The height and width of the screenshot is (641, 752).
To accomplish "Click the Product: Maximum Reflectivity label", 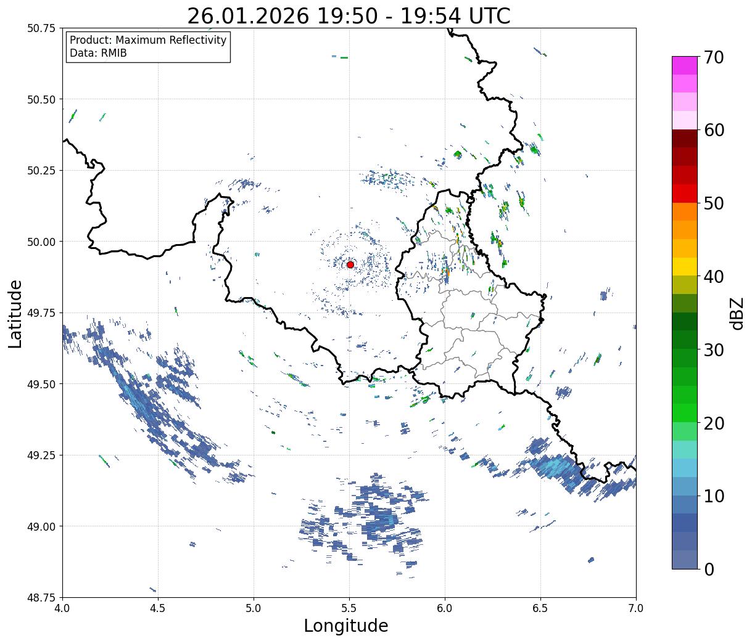I will (x=148, y=40).
